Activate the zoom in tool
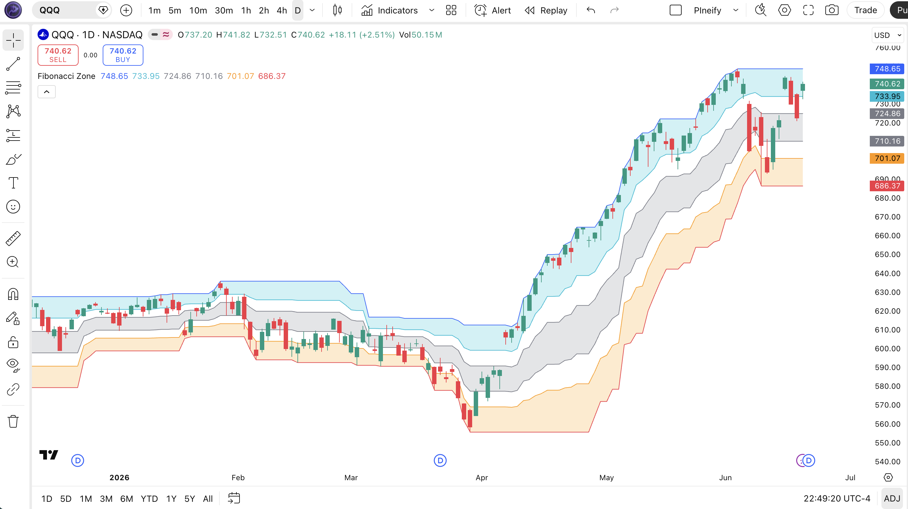 [x=13, y=262]
